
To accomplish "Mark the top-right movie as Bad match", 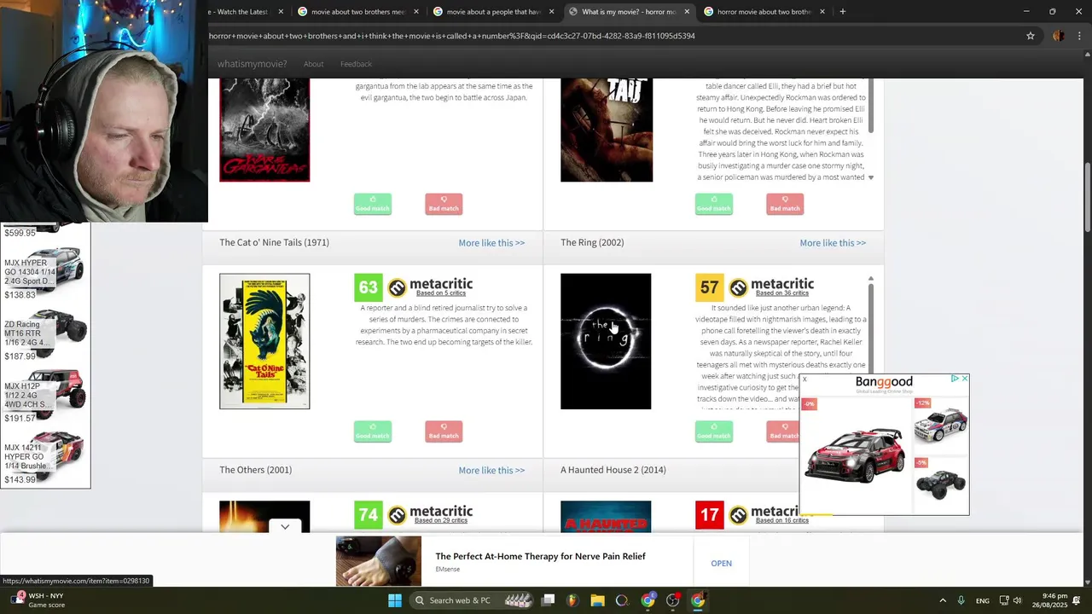I will [x=785, y=205].
